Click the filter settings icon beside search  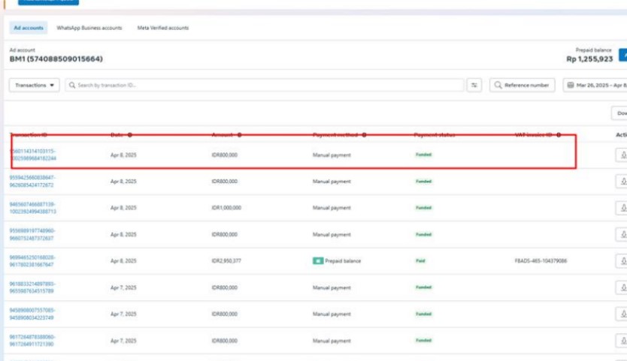click(x=474, y=86)
